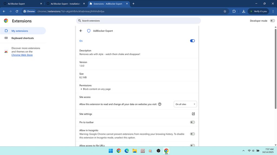This screenshot has height=155, width=277.
Task: Open the Extensions puzzle icon in toolbar
Action: [234, 11]
